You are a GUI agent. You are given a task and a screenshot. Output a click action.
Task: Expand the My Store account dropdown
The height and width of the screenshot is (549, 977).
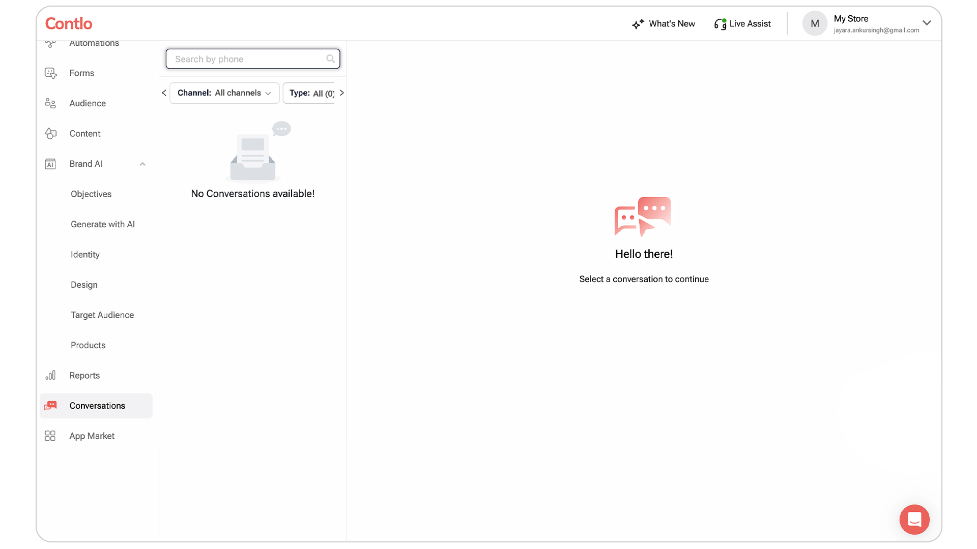coord(927,23)
